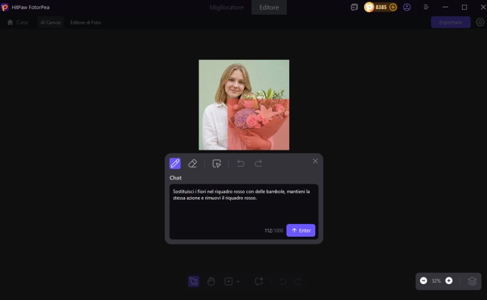
Task: Open the Editore tab
Action: (269, 7)
